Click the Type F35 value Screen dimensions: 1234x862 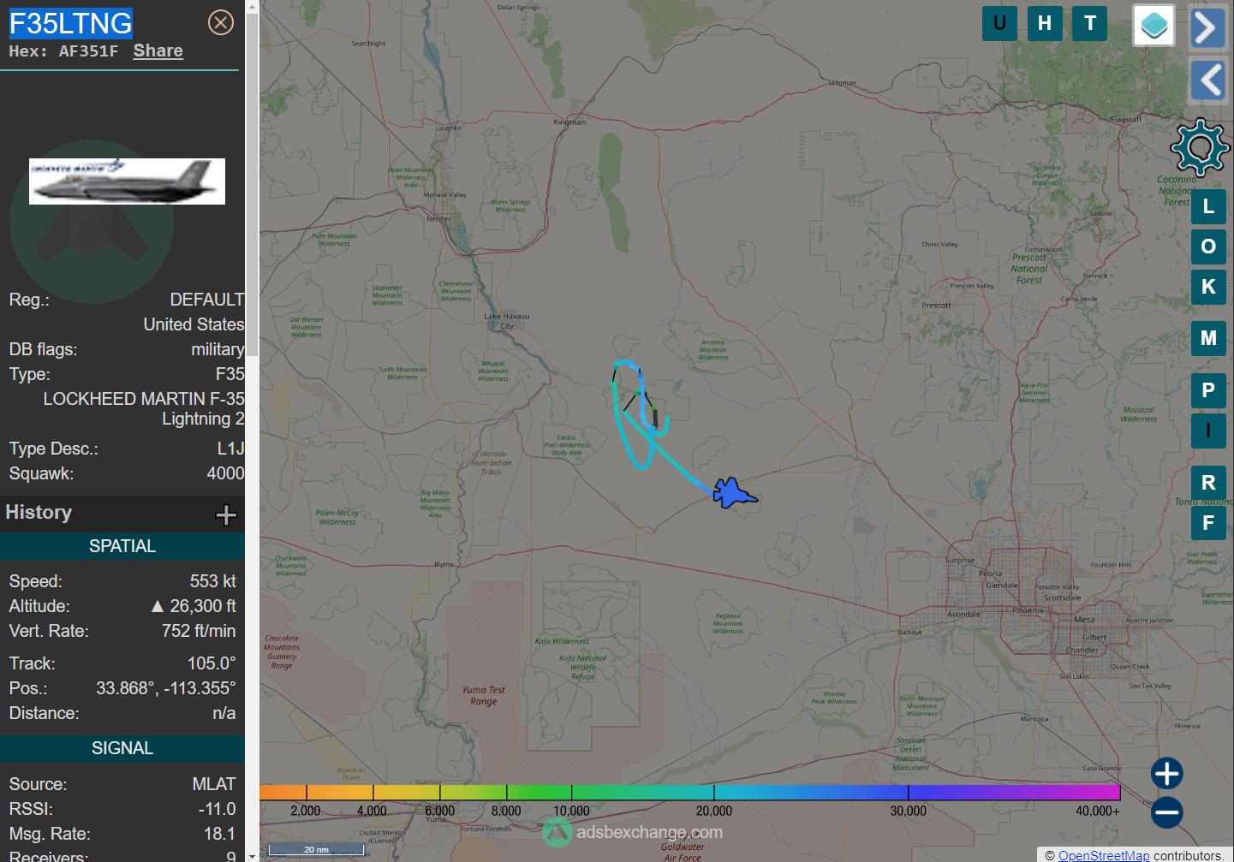pos(230,374)
